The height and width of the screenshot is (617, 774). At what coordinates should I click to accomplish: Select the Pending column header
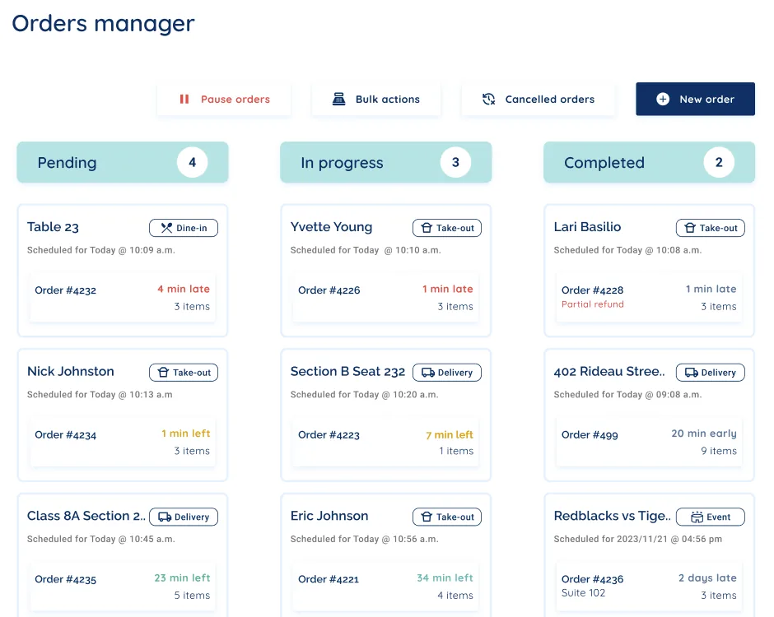[123, 162]
